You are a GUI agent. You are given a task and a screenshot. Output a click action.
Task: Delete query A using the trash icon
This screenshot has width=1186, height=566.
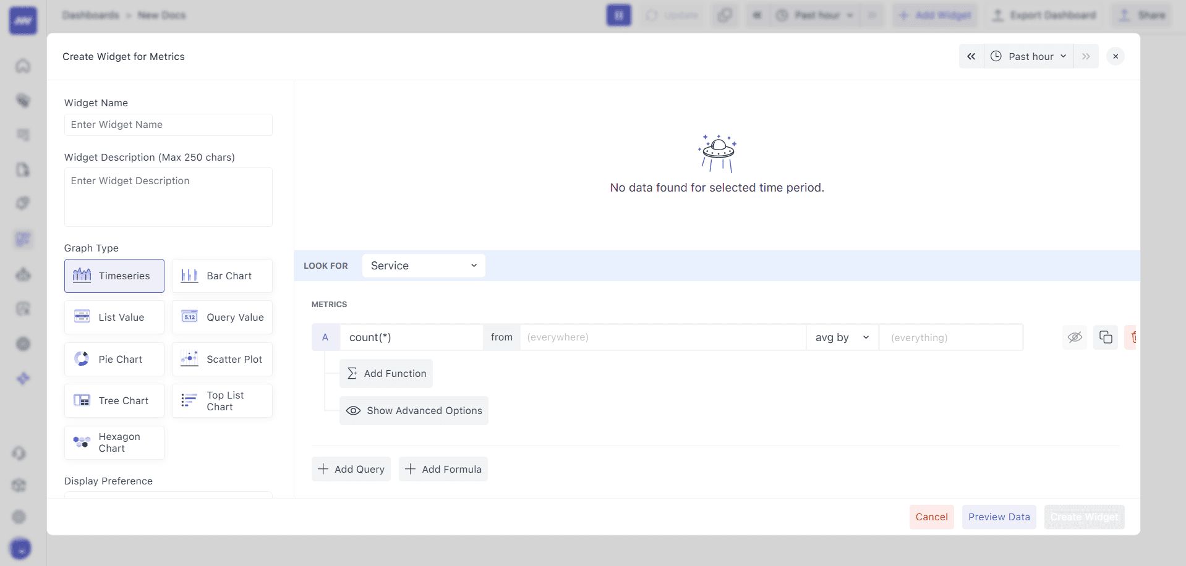pyautogui.click(x=1135, y=337)
